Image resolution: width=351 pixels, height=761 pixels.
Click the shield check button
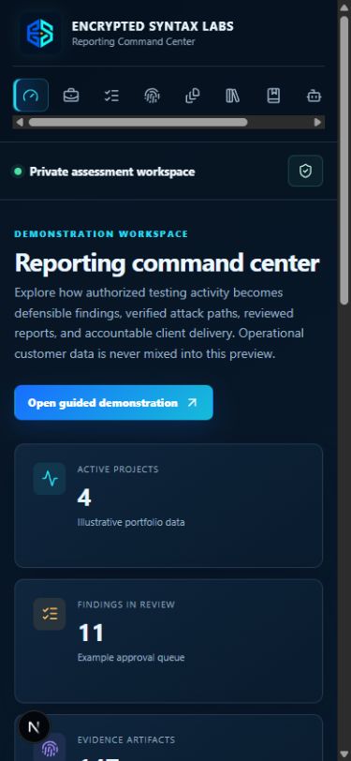[x=305, y=171]
